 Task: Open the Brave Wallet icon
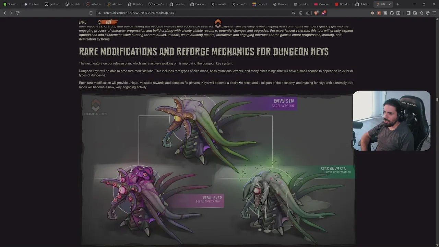click(415, 13)
